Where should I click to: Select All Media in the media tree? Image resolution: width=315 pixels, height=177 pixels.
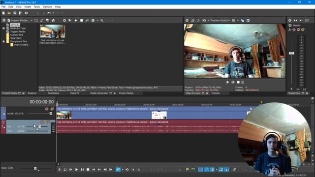pyautogui.click(x=15, y=25)
